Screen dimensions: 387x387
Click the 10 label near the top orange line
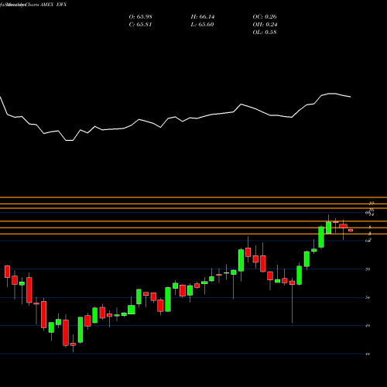click(372, 203)
